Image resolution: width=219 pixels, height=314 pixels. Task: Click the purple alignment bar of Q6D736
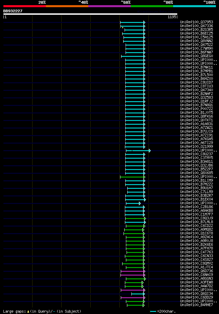[133, 271]
